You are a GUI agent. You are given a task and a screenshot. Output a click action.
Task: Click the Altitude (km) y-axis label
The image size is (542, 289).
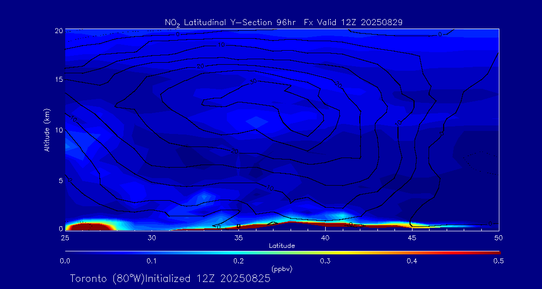47,129
